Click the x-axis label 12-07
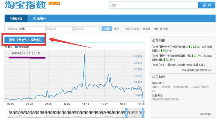This screenshot has width=217, height=120. [x=105, y=104]
